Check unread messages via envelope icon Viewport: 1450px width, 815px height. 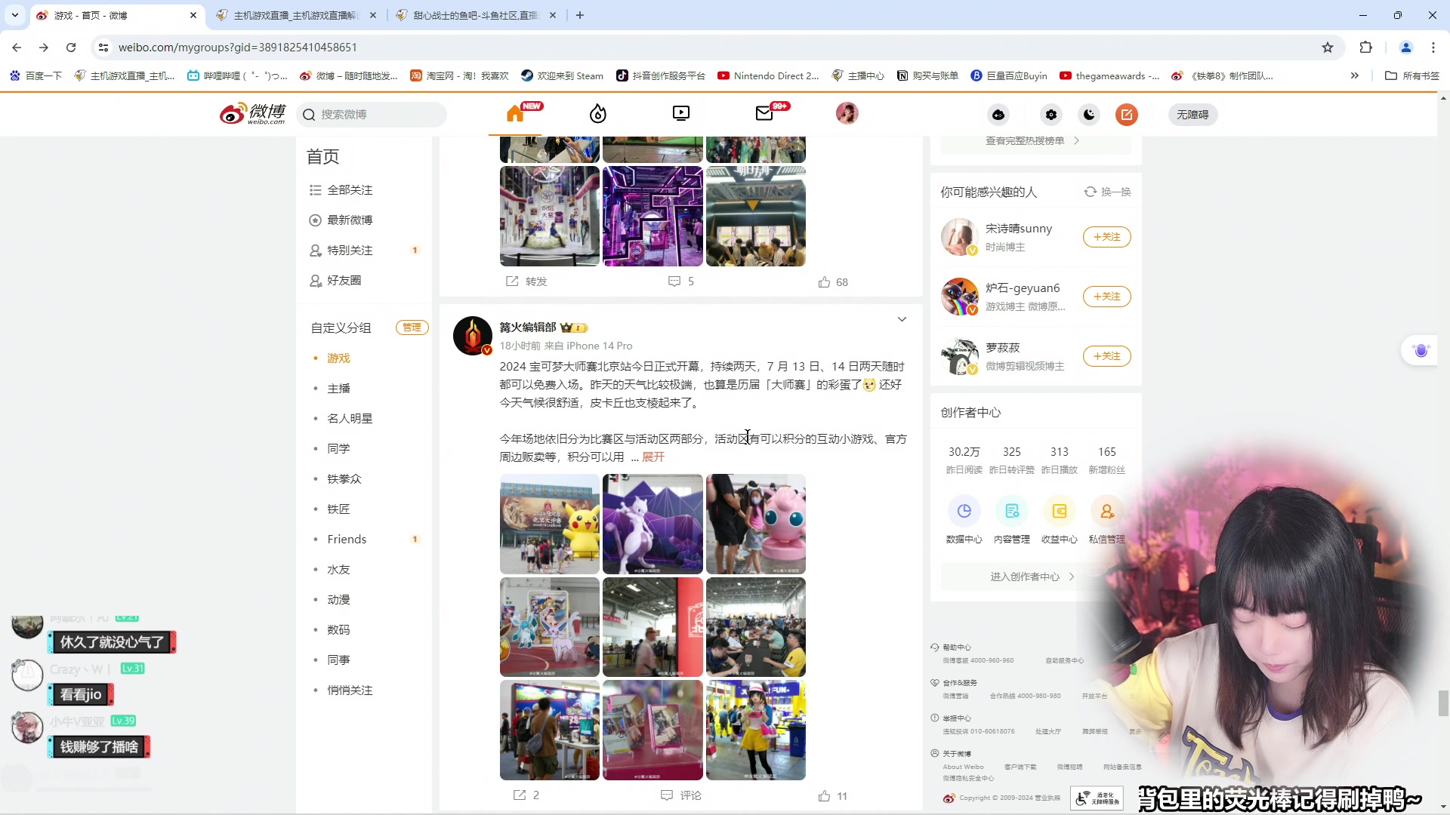(764, 114)
